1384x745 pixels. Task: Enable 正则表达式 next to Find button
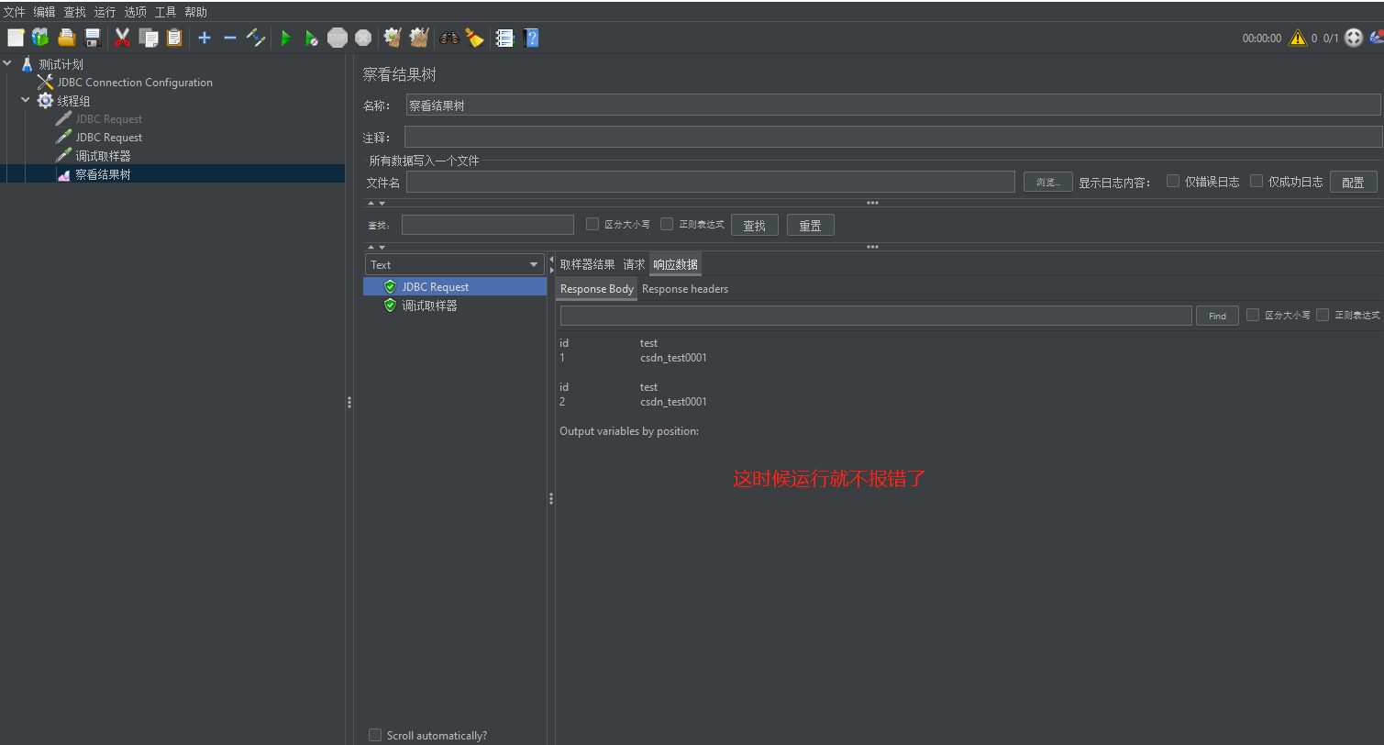click(x=1323, y=315)
